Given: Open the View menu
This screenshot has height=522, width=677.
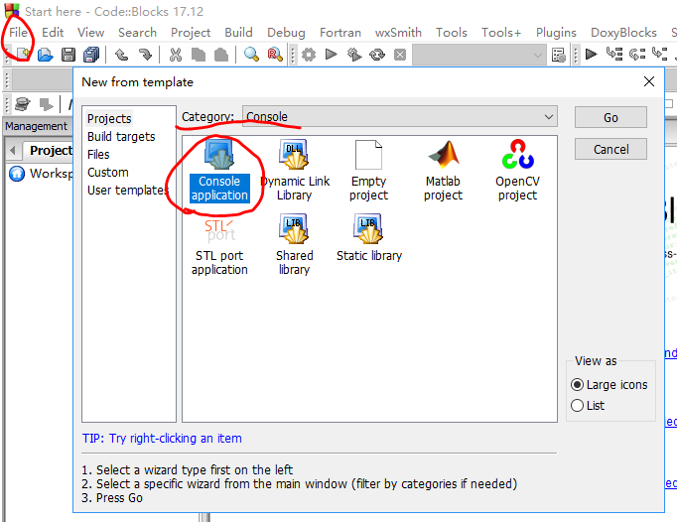Looking at the screenshot, I should click(90, 33).
